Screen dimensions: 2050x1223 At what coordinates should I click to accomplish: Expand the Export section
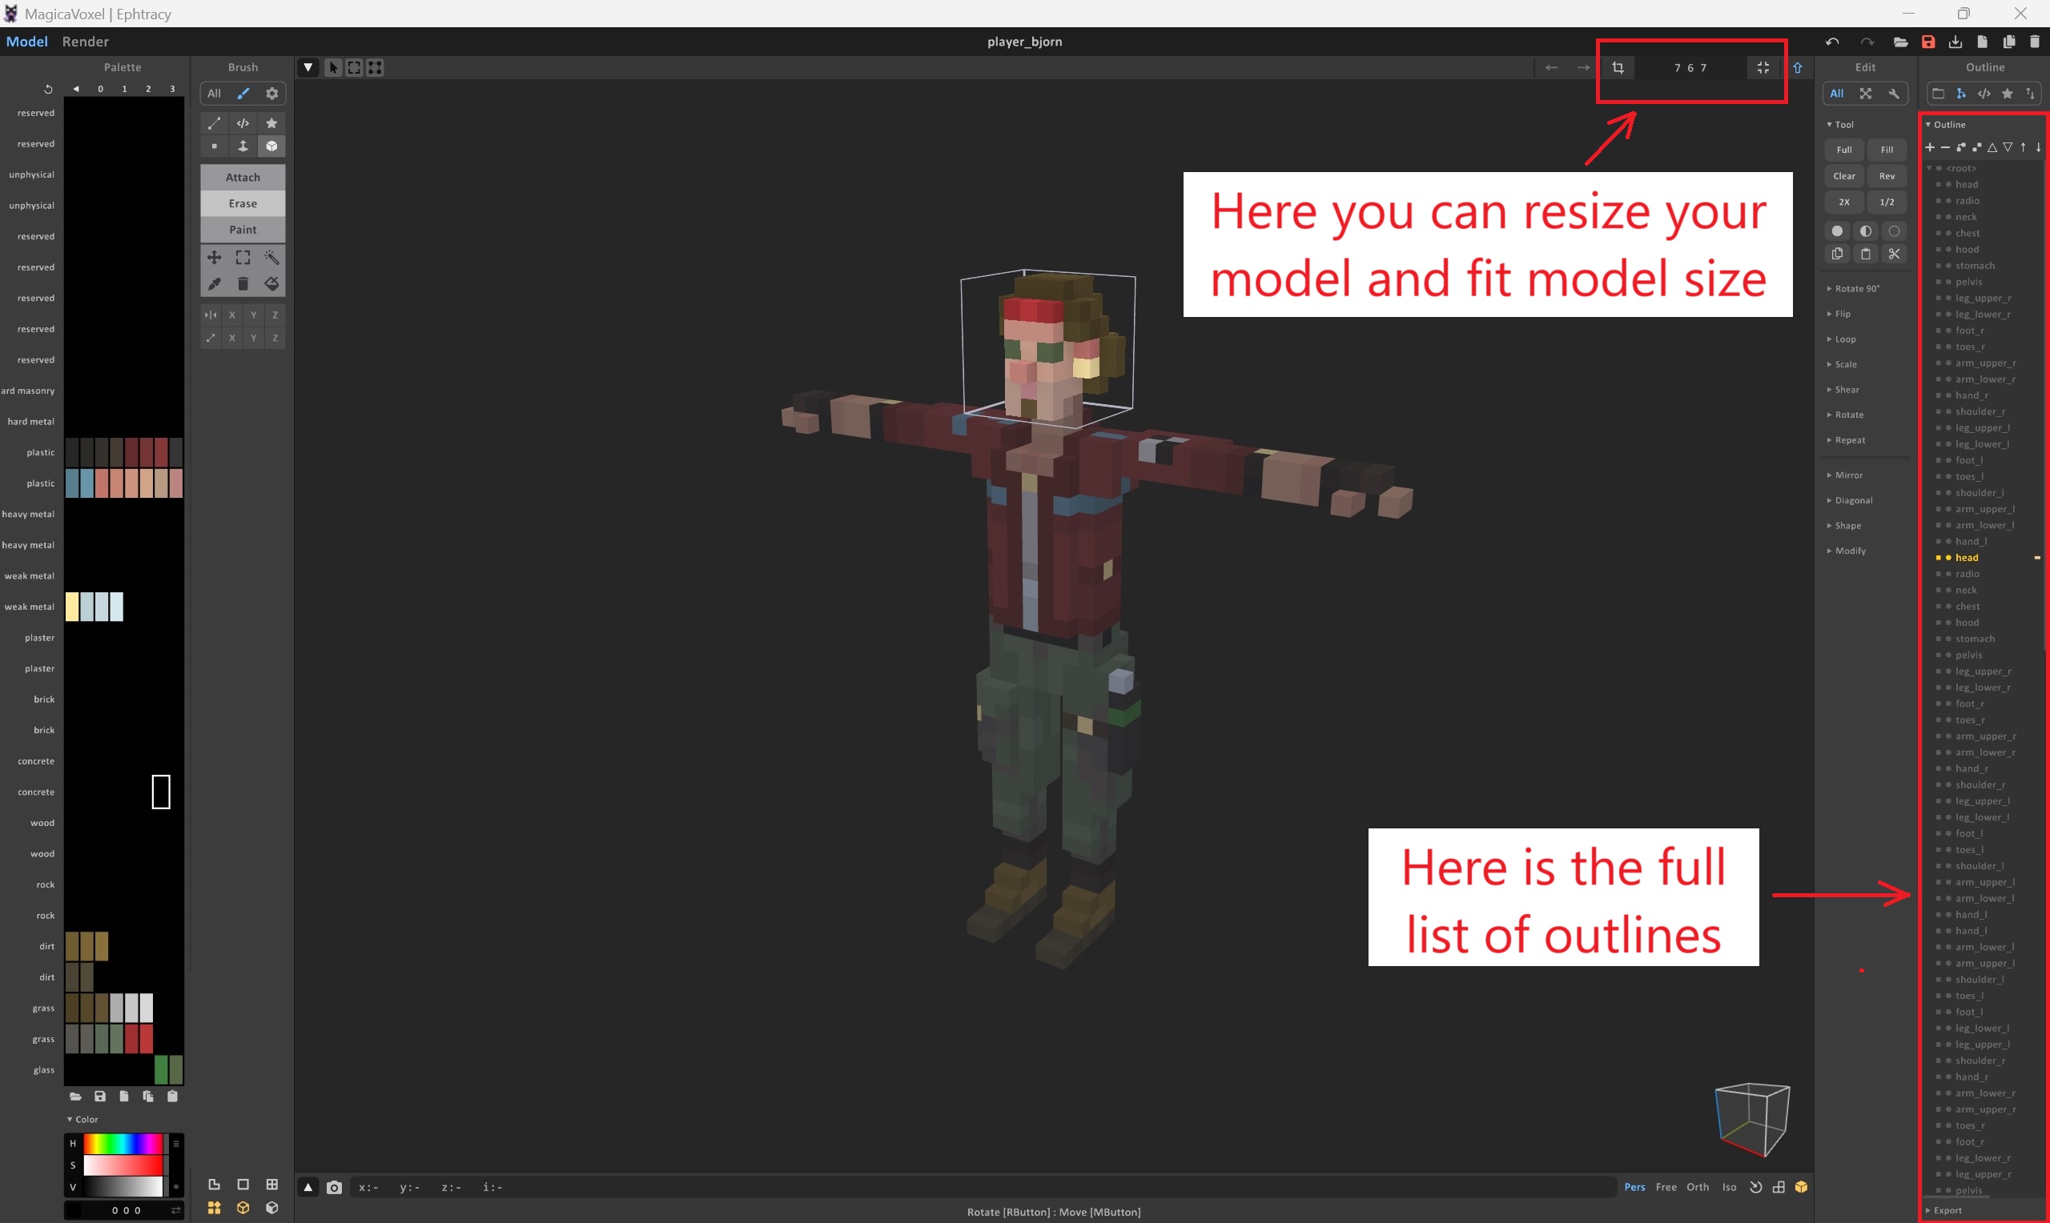coord(1946,1210)
